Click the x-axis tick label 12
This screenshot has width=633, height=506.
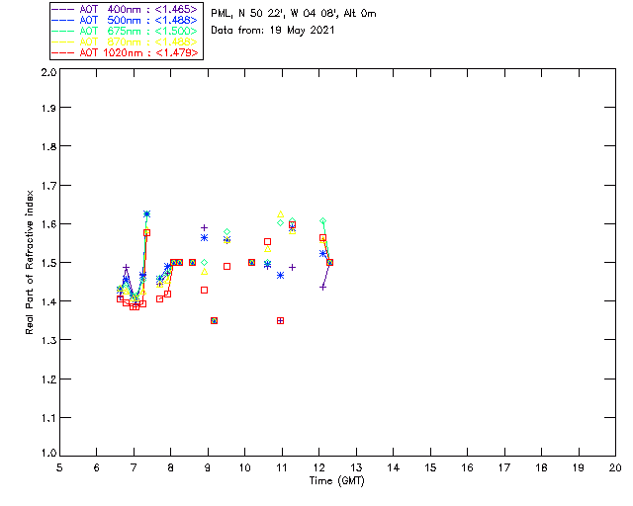(318, 467)
